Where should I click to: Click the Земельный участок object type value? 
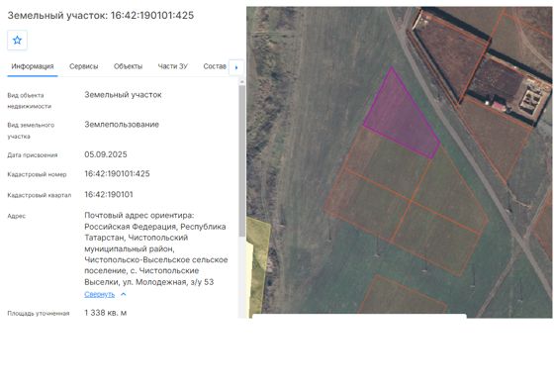[123, 95]
